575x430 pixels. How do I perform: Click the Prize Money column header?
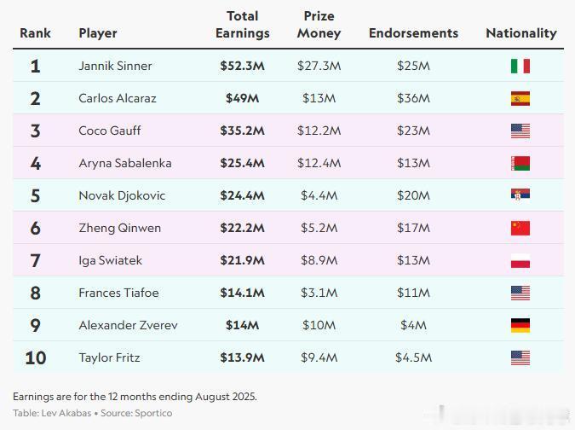coord(319,25)
